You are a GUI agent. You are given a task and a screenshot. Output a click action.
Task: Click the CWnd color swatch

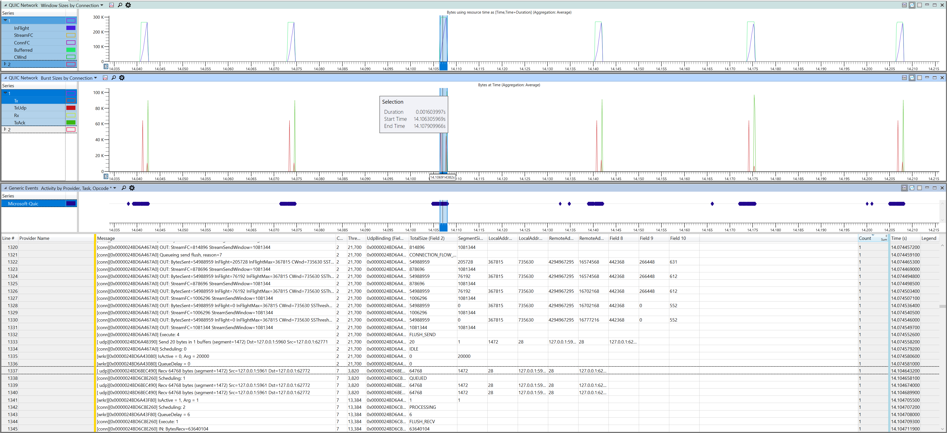[x=71, y=57]
